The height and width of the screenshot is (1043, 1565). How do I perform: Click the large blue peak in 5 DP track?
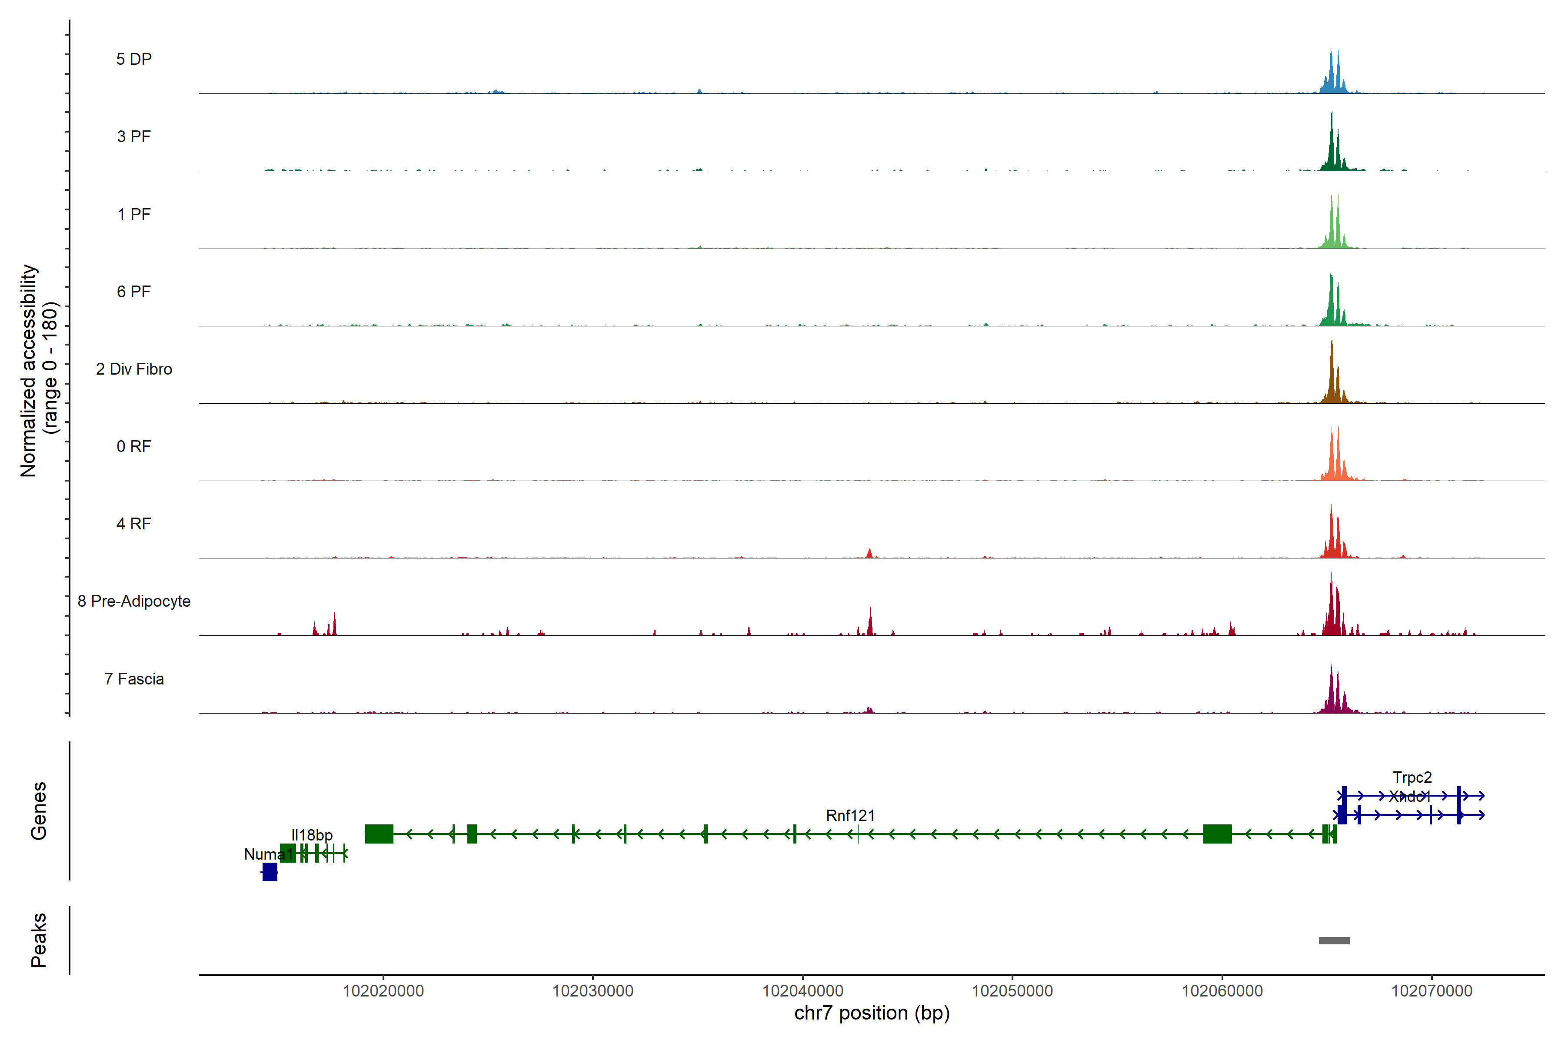[1332, 76]
